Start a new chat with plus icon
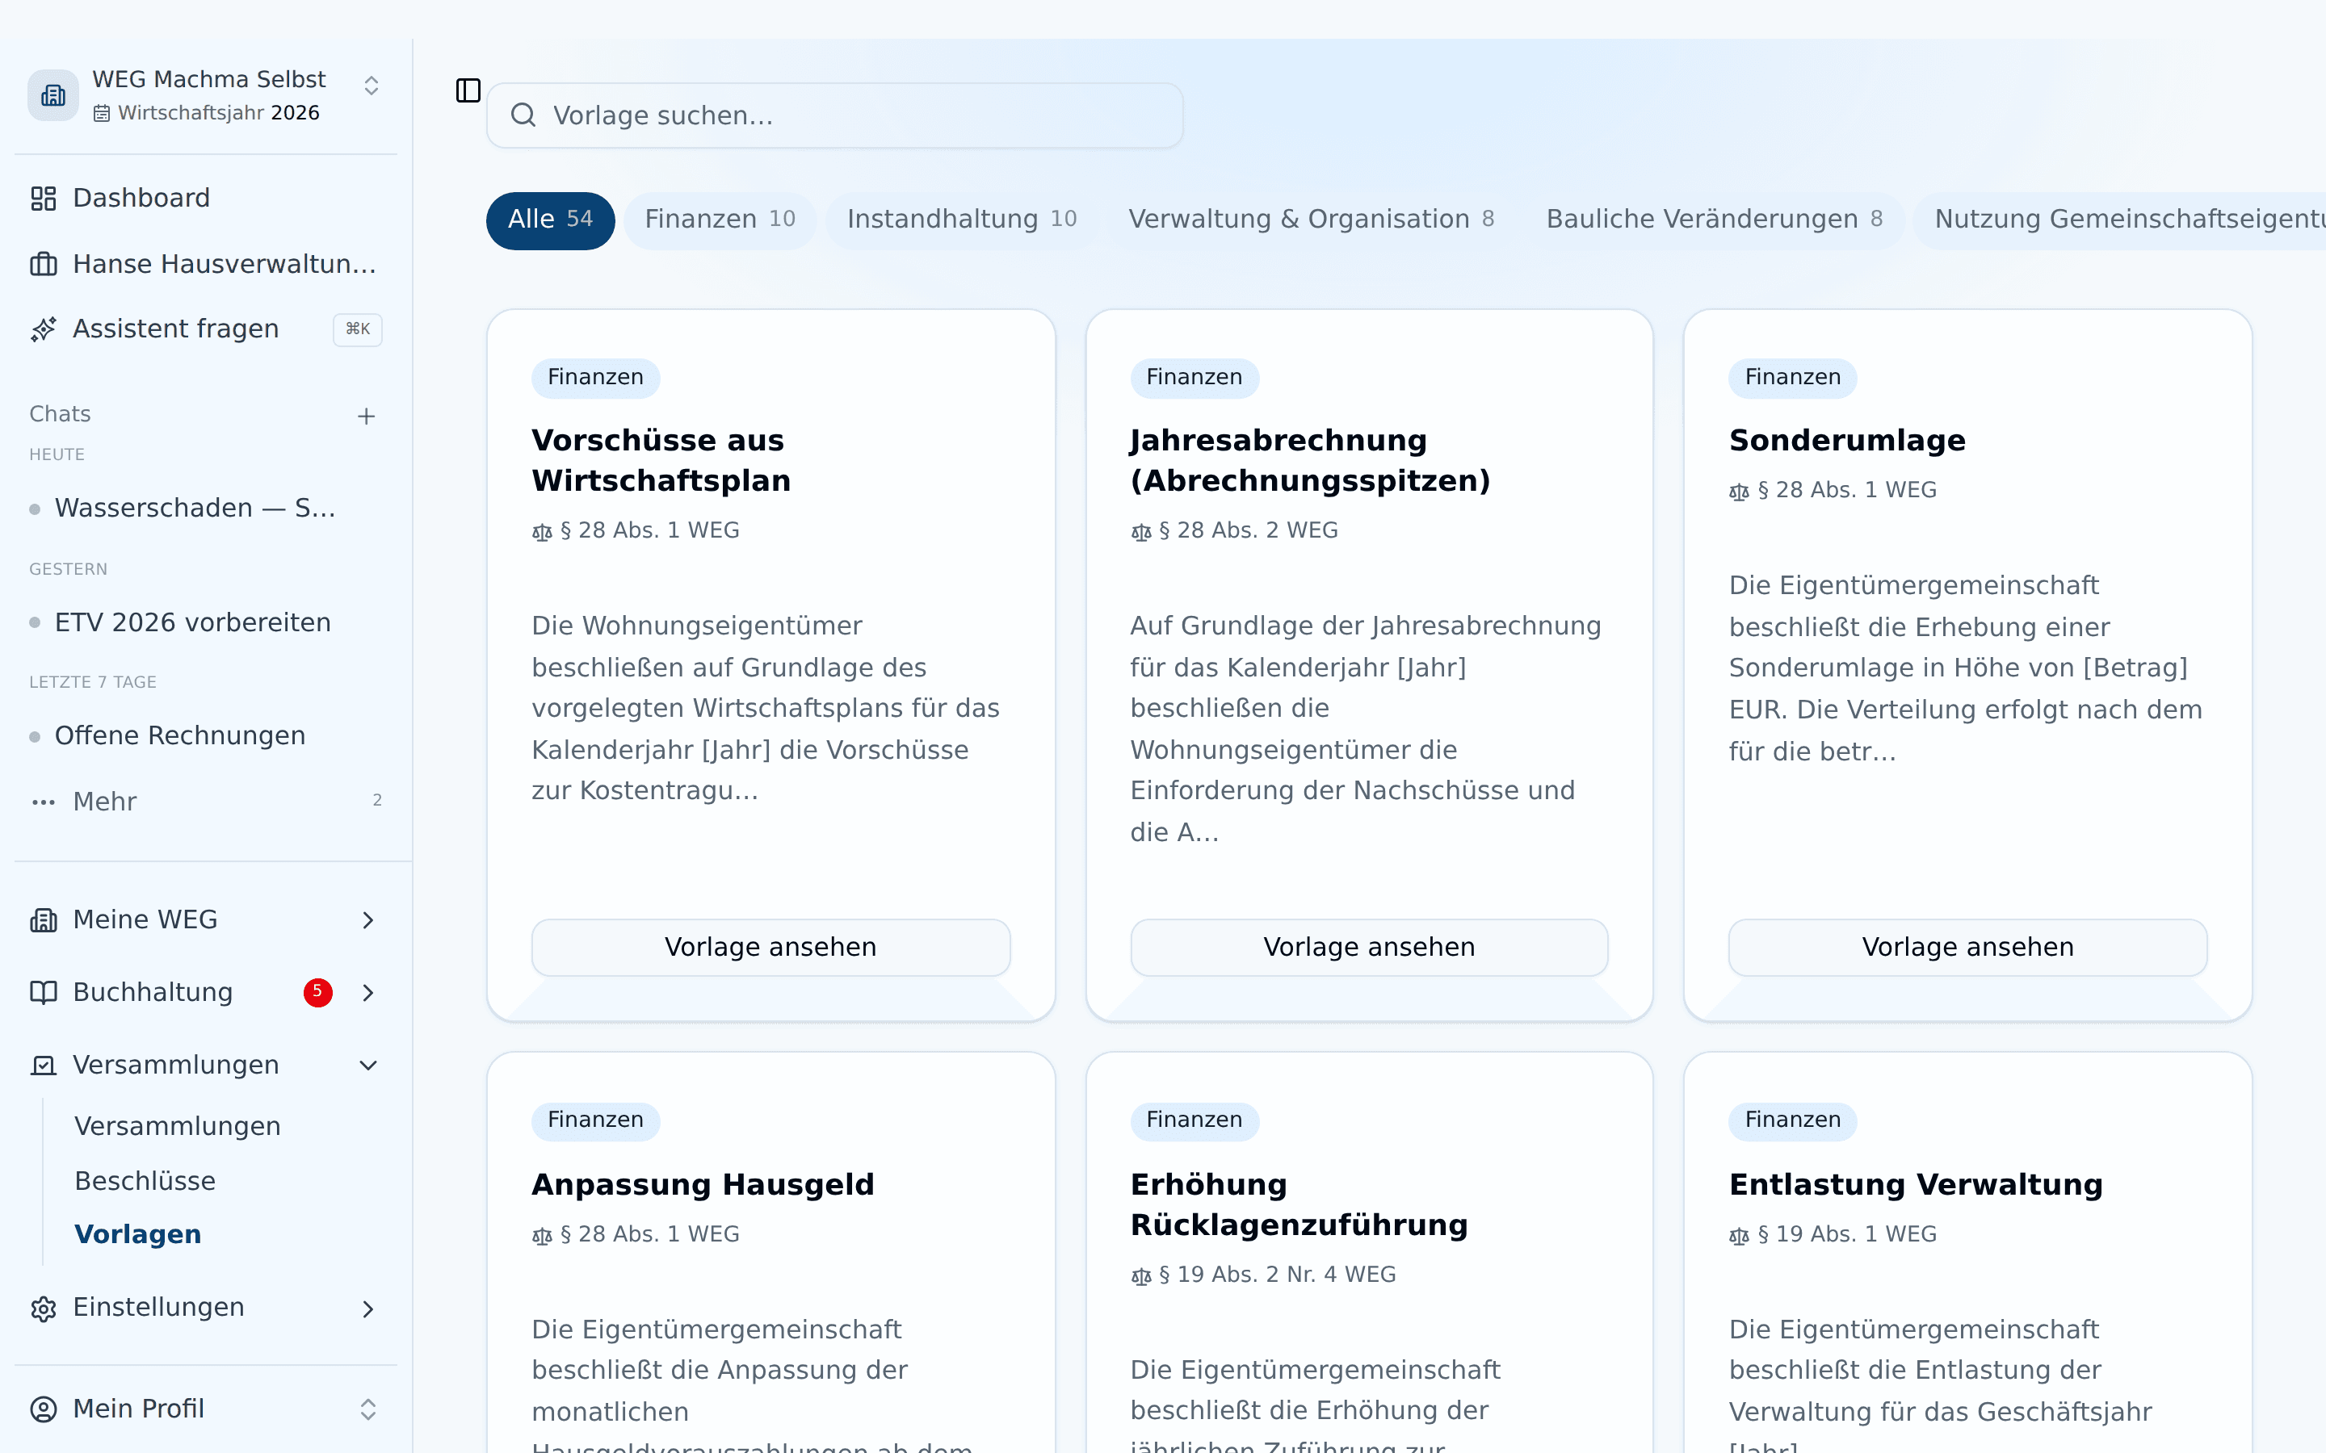The image size is (2326, 1453). [366, 416]
